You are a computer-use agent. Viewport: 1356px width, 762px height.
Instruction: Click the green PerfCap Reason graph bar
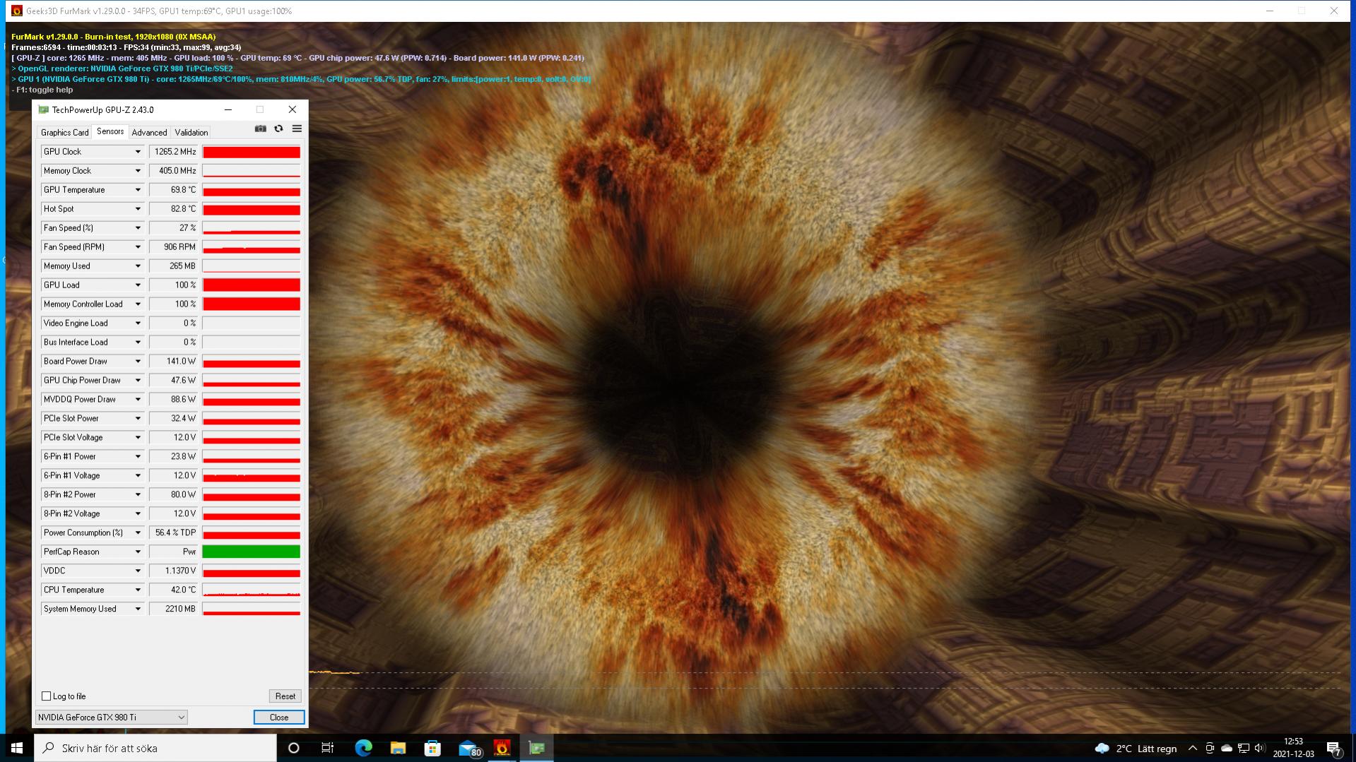coord(252,552)
